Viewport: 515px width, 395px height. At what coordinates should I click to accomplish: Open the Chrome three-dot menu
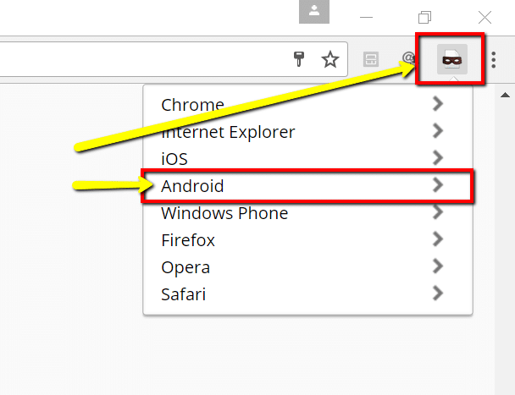pyautogui.click(x=493, y=60)
